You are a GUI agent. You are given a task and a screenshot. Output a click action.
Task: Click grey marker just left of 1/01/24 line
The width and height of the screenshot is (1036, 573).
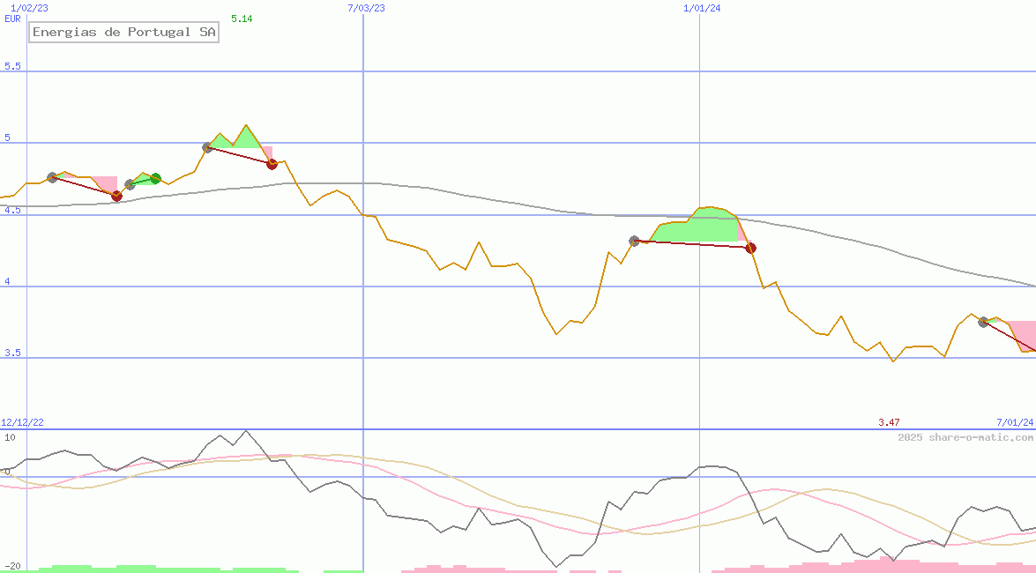coord(634,241)
